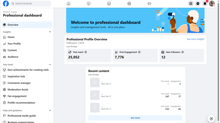This screenshot has height=123, width=220.
Task: Click the Facebook logo icon
Action: point(6,3)
